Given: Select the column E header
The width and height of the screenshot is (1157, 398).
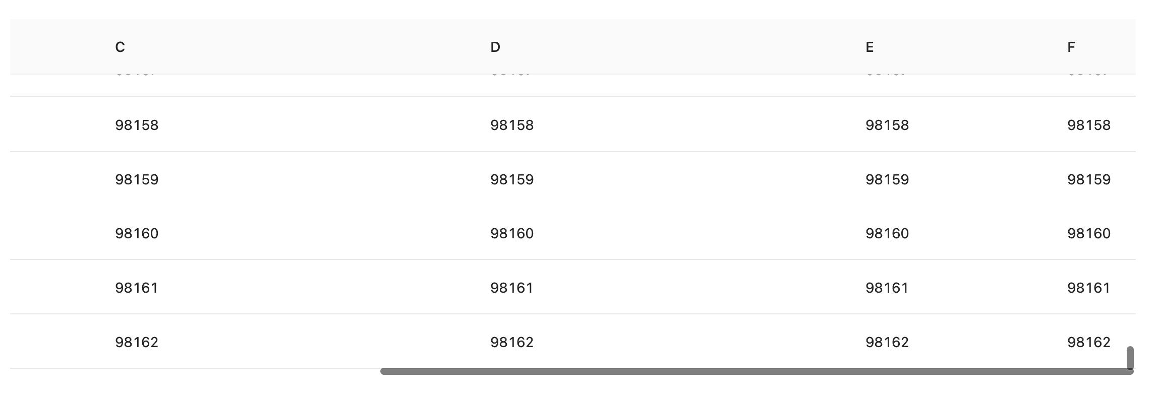Looking at the screenshot, I should click(870, 47).
